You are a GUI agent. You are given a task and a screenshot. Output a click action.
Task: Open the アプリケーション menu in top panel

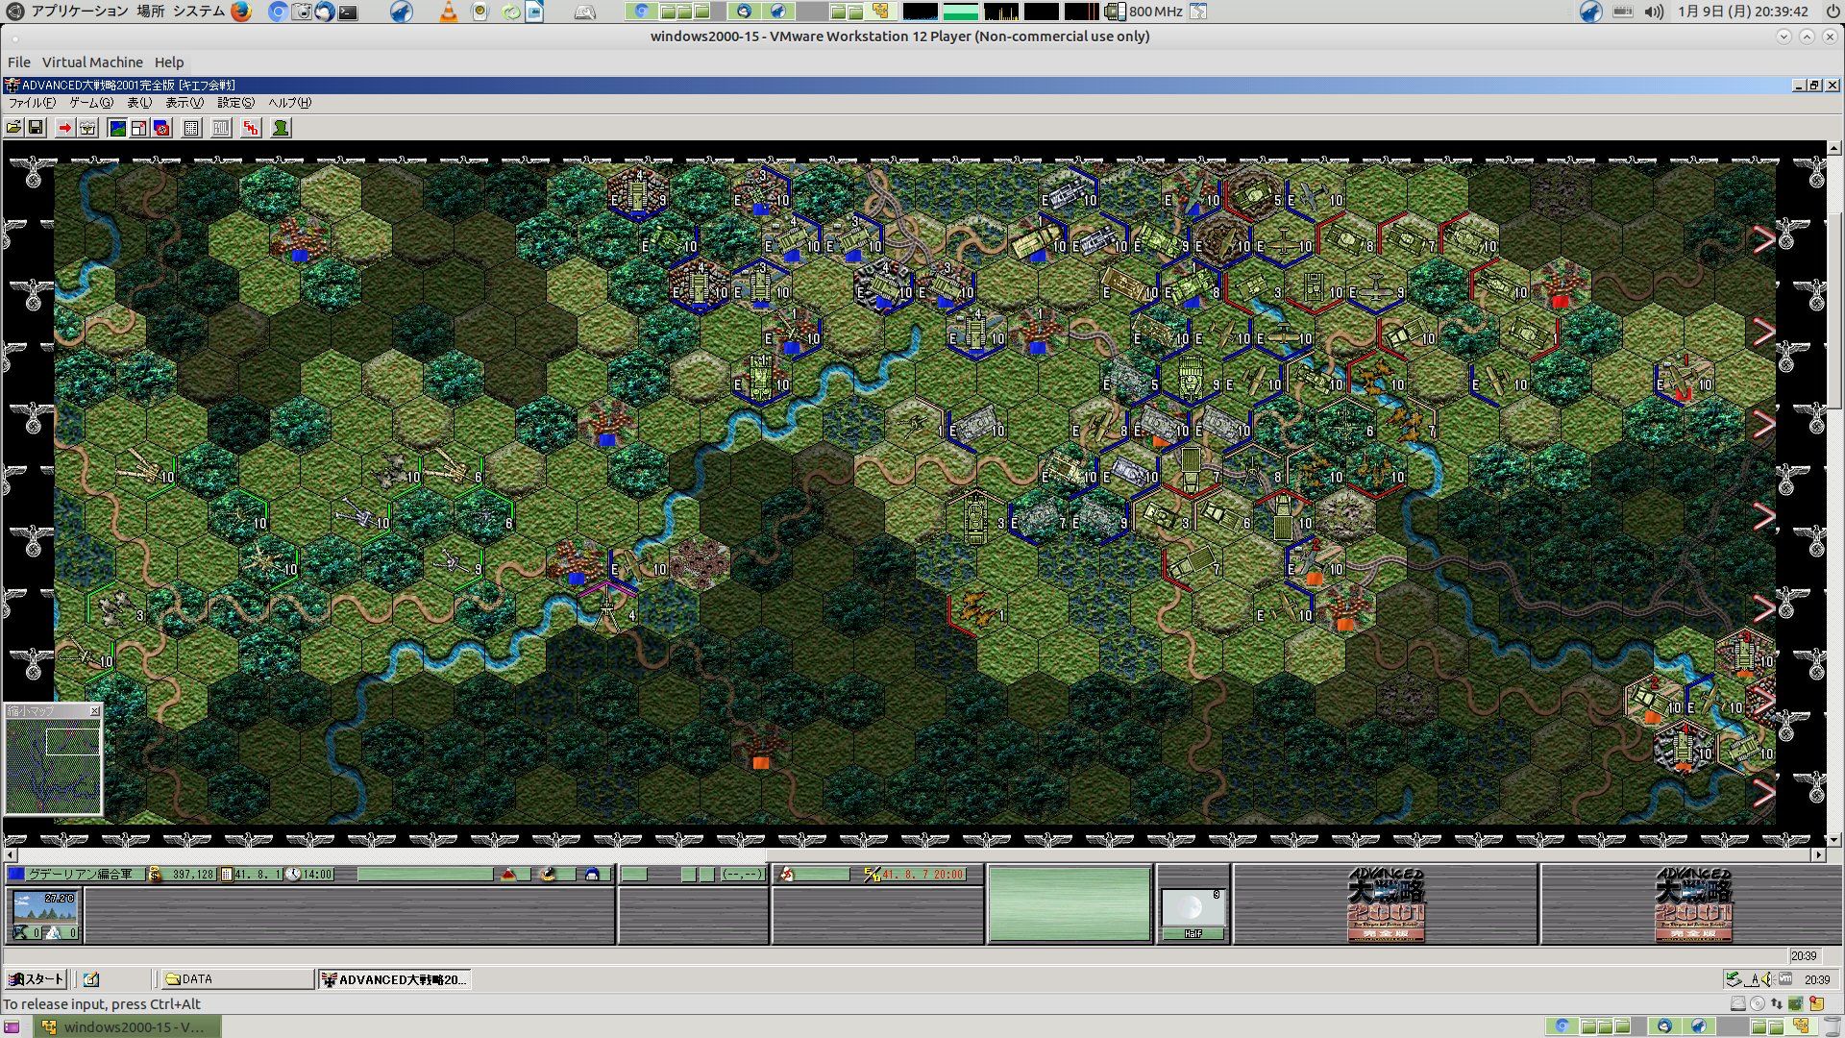pos(80,12)
